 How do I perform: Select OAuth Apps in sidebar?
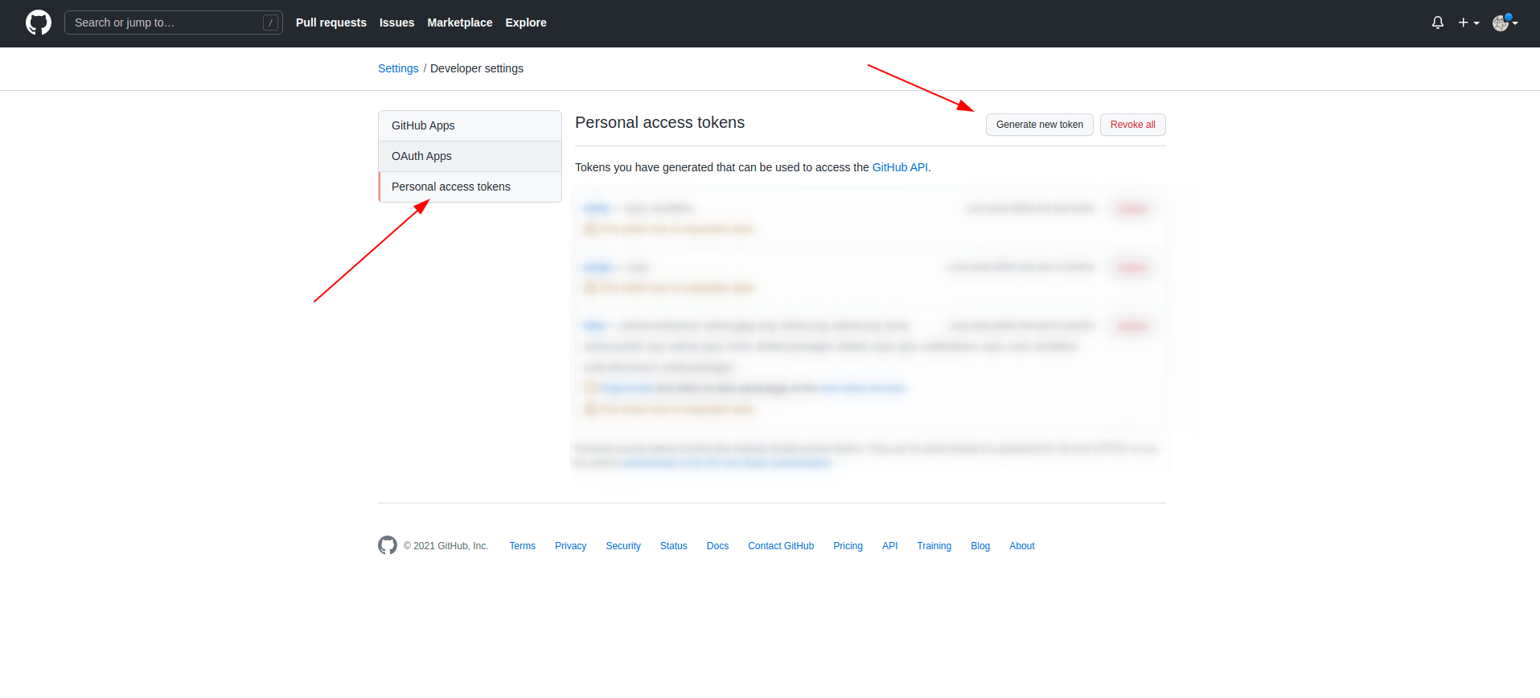(421, 156)
